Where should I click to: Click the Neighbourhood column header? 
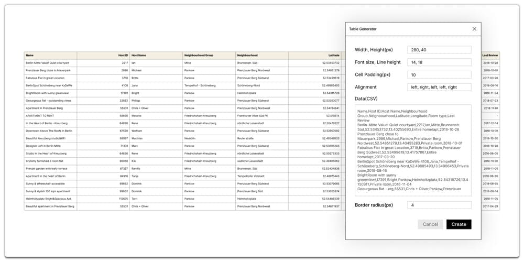point(261,55)
